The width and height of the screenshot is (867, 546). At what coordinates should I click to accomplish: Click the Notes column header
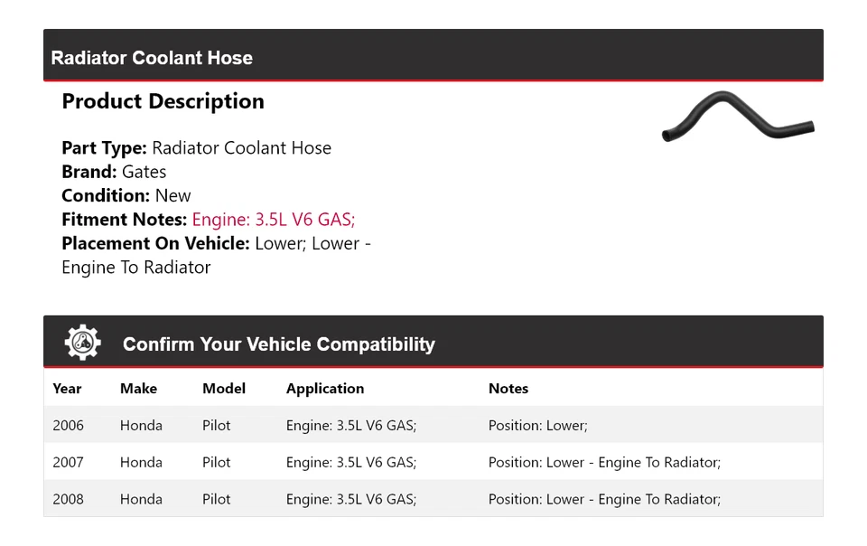(508, 389)
